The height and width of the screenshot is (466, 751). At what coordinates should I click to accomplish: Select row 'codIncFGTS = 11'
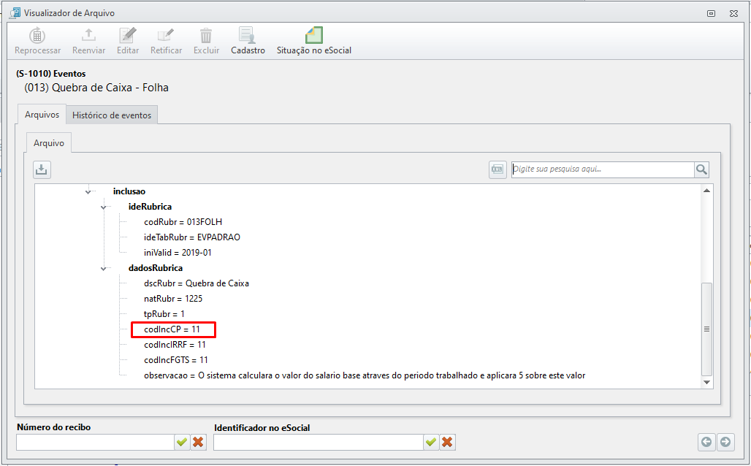(176, 360)
